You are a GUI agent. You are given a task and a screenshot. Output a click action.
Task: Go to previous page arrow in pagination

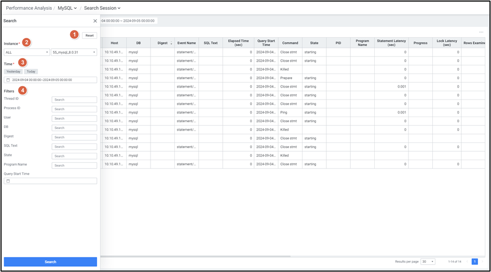coord(467,262)
